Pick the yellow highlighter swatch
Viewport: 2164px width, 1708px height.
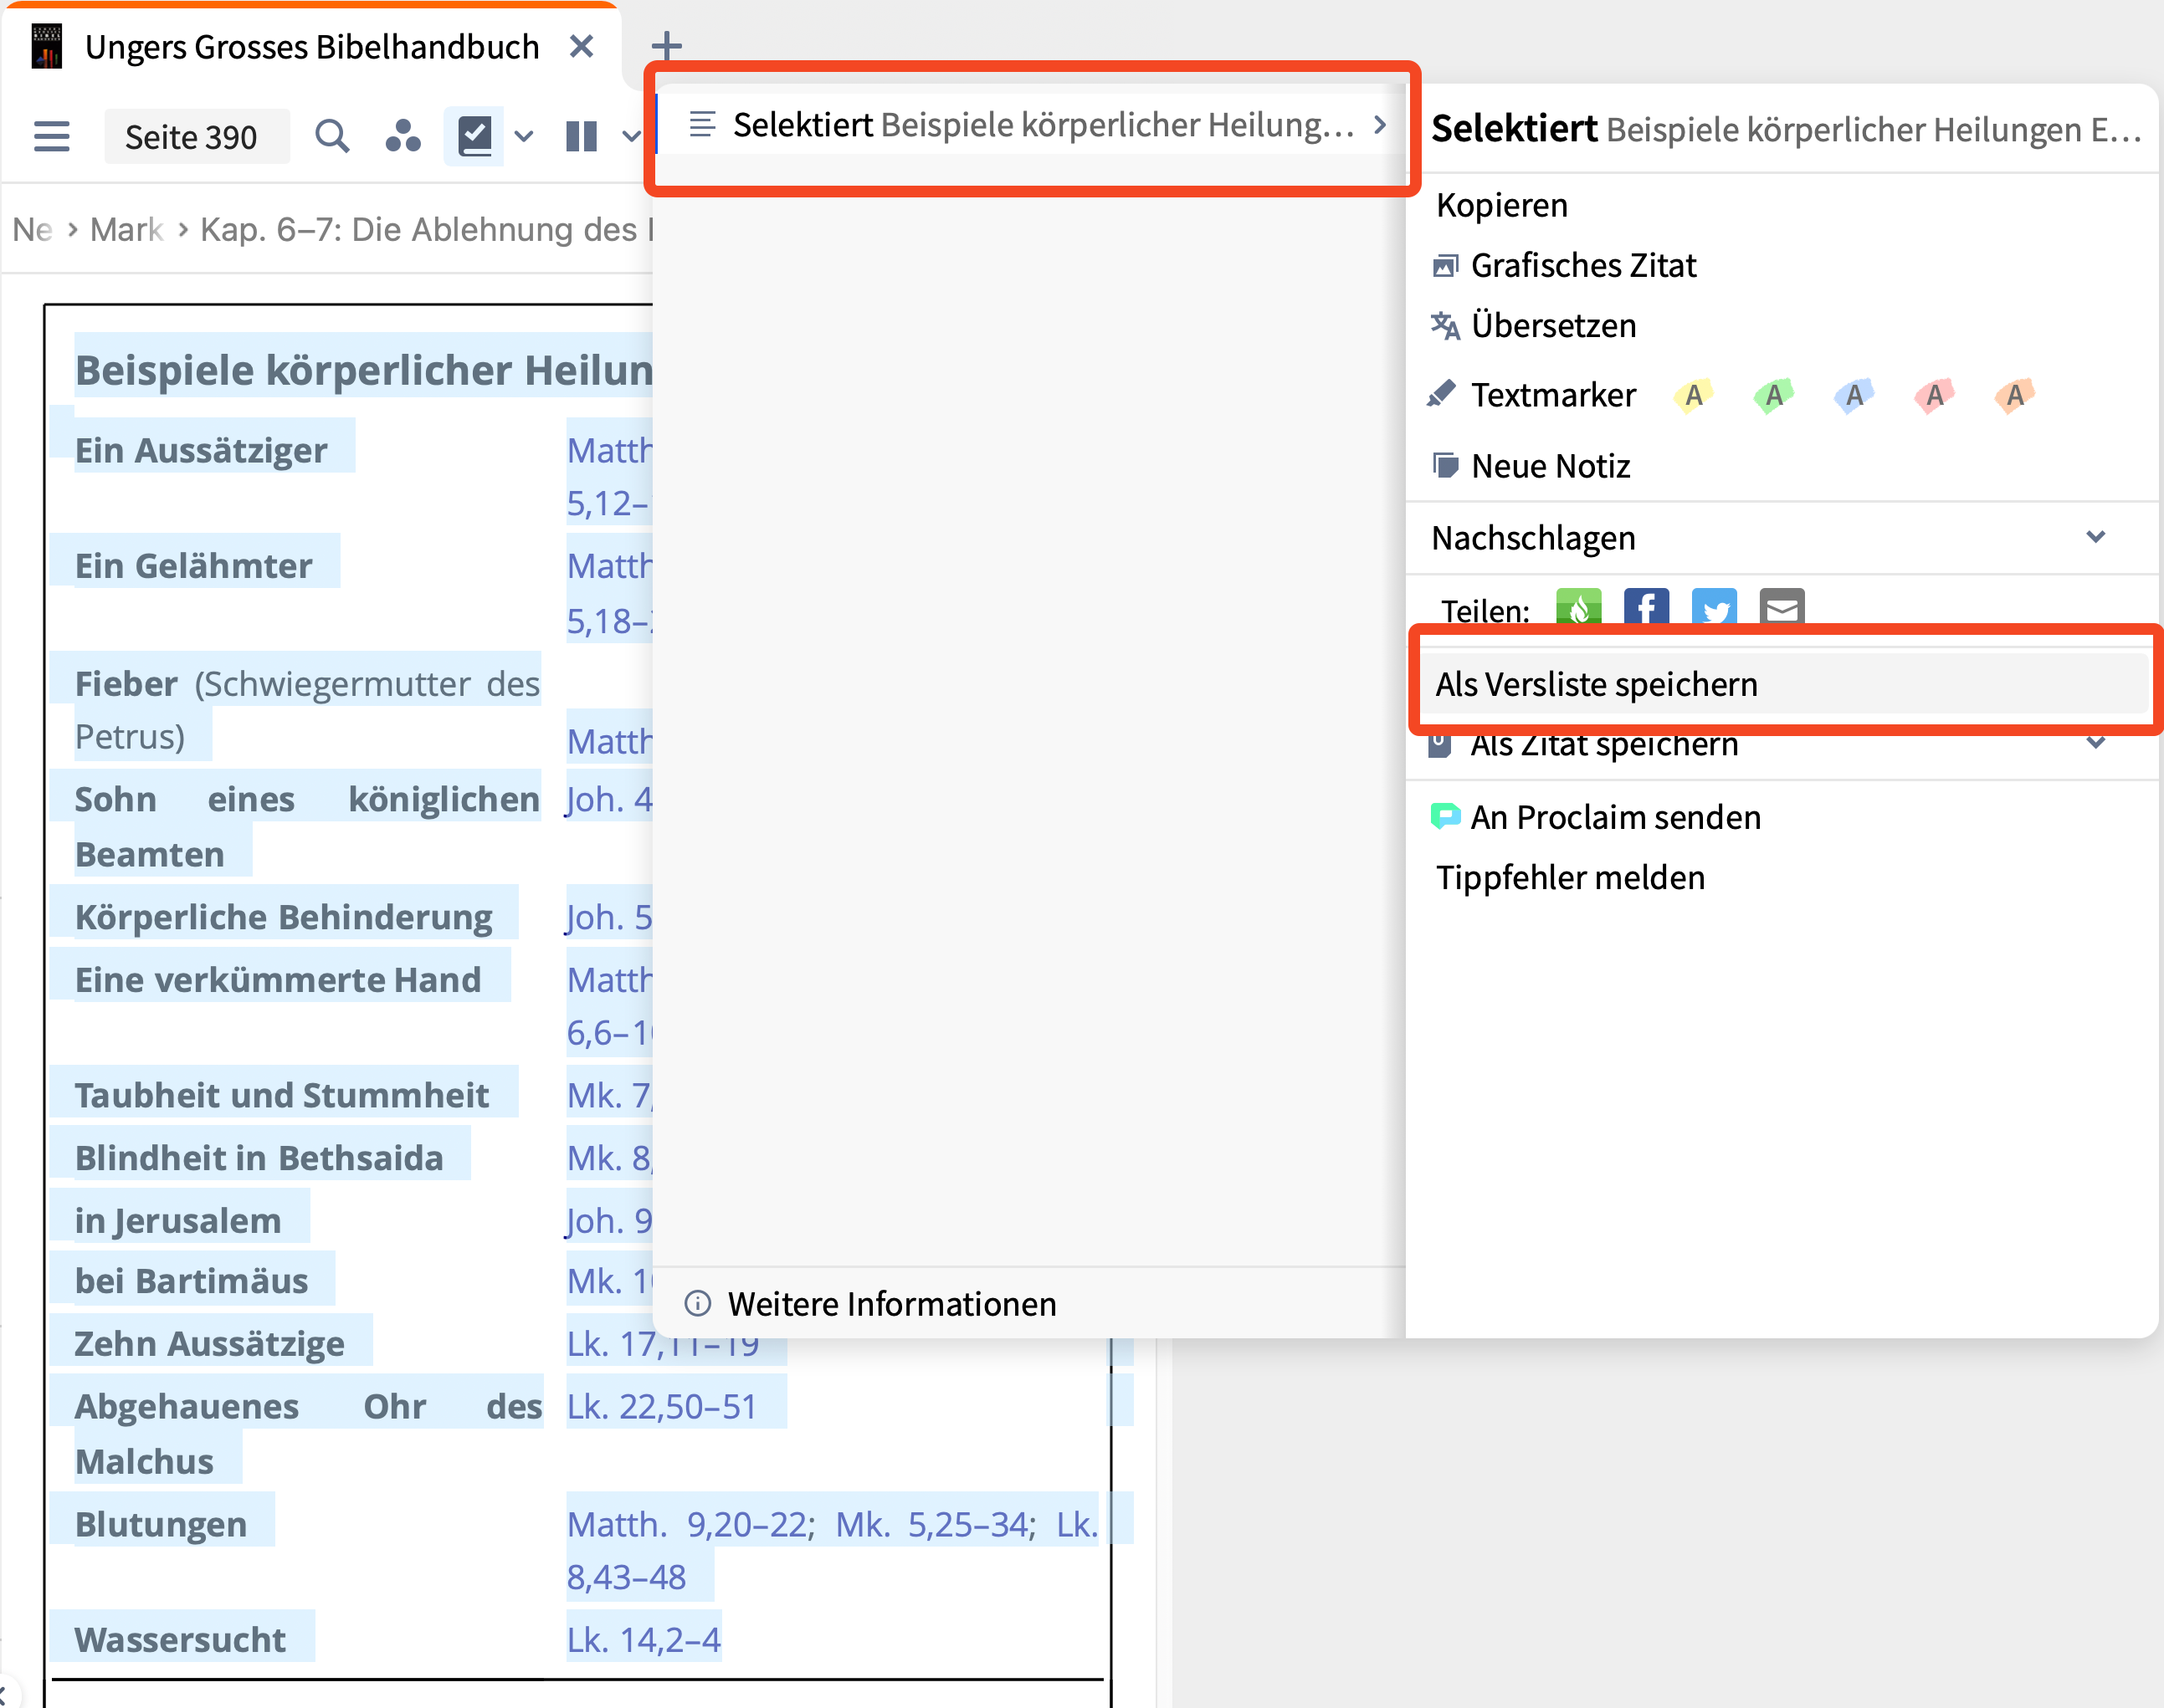coord(1694,396)
